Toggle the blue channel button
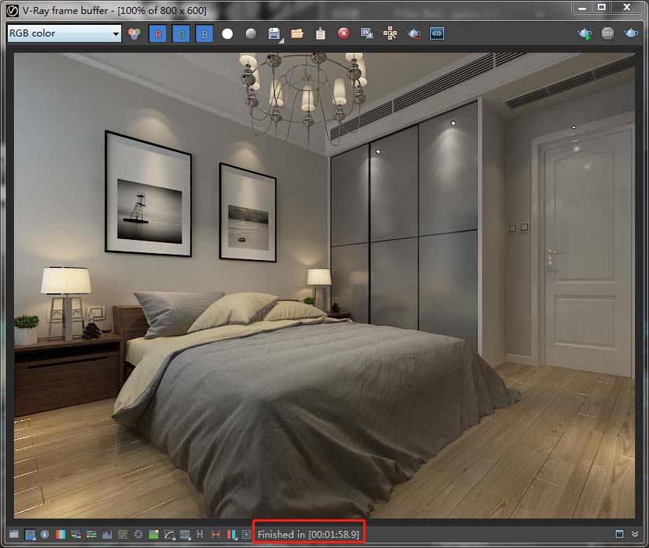Viewport: 649px width, 548px height. coord(203,34)
